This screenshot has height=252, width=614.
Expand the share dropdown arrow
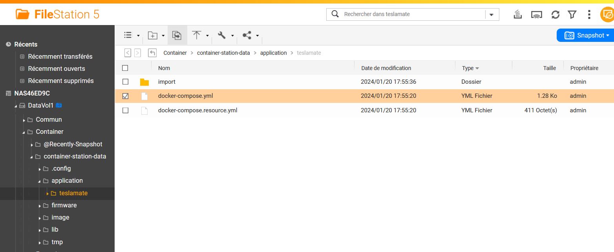click(258, 36)
